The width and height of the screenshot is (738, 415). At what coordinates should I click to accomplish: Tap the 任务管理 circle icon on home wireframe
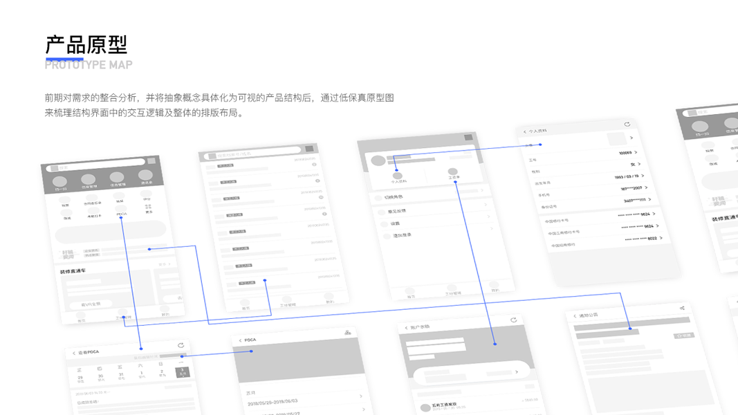pyautogui.click(x=117, y=177)
